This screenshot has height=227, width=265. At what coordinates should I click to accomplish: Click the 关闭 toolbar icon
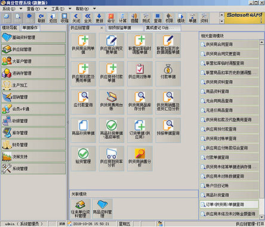coord(76,18)
